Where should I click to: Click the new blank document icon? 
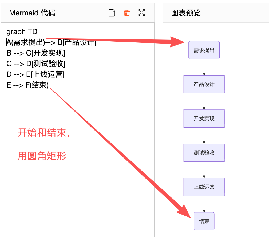click(112, 13)
